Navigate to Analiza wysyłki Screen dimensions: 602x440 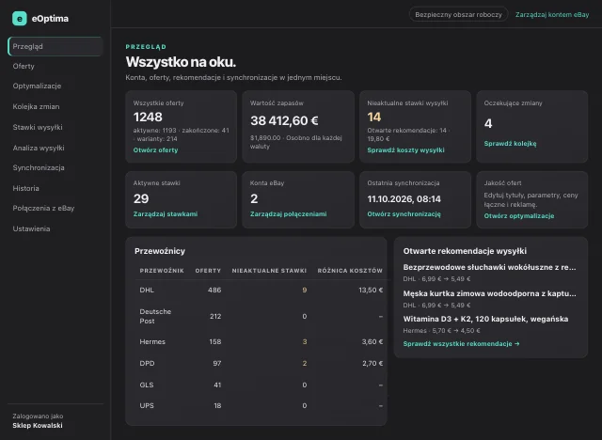(x=39, y=148)
